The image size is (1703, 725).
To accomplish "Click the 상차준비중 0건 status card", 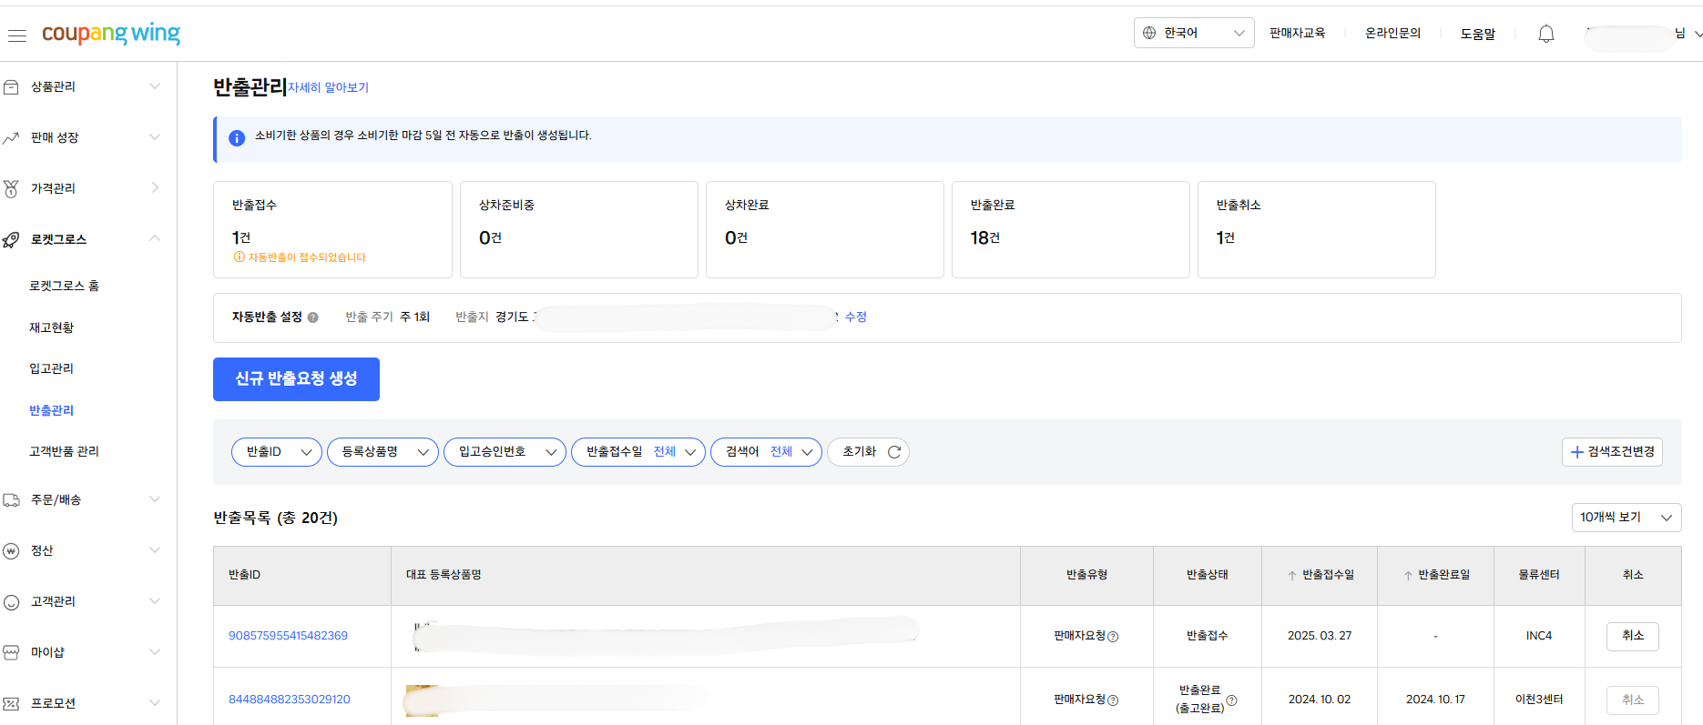I will tap(579, 229).
